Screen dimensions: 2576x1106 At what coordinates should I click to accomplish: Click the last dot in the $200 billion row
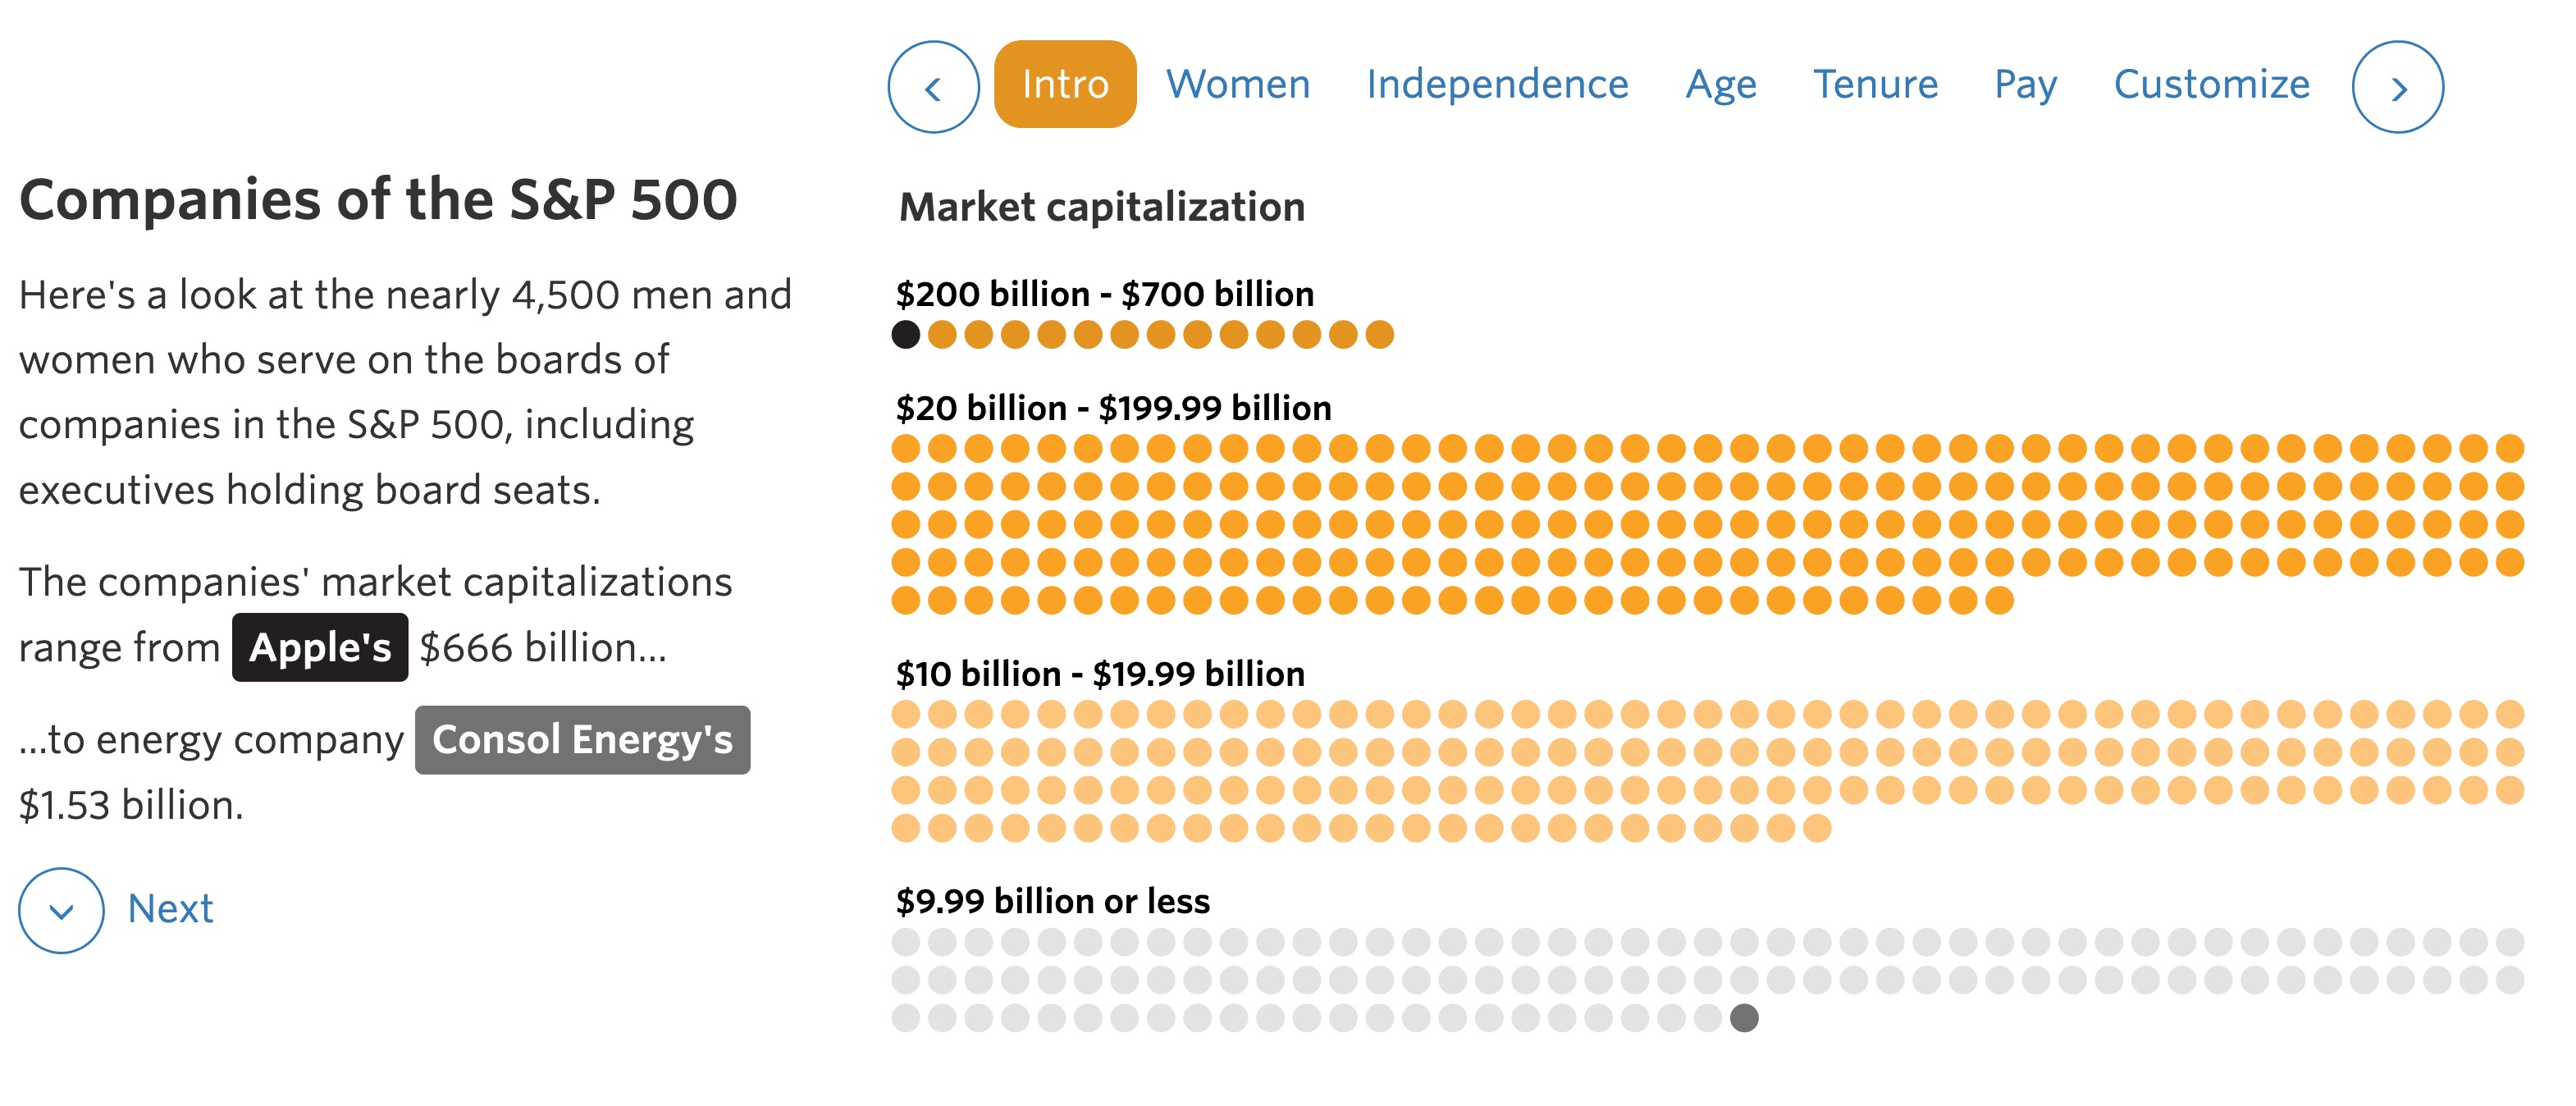pyautogui.click(x=1379, y=335)
